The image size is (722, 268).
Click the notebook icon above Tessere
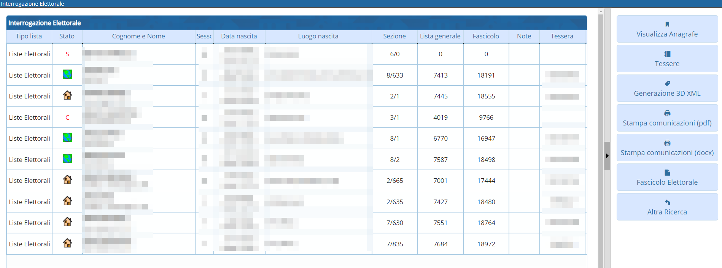tap(667, 54)
